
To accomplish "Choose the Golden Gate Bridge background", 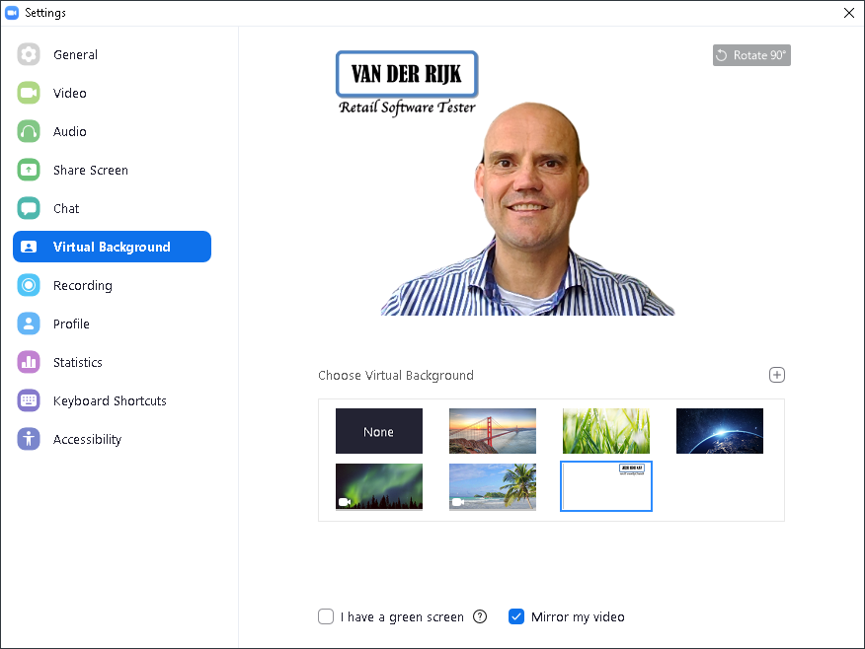I will [493, 431].
